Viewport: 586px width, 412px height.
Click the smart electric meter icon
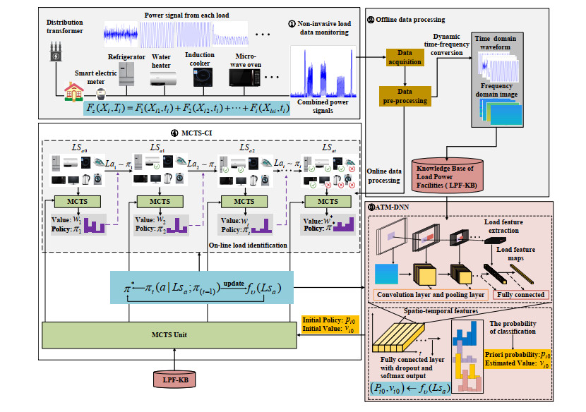100,92
